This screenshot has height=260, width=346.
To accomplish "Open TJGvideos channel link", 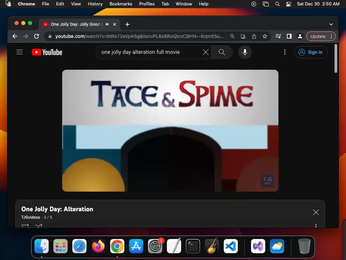I will click(x=30, y=217).
